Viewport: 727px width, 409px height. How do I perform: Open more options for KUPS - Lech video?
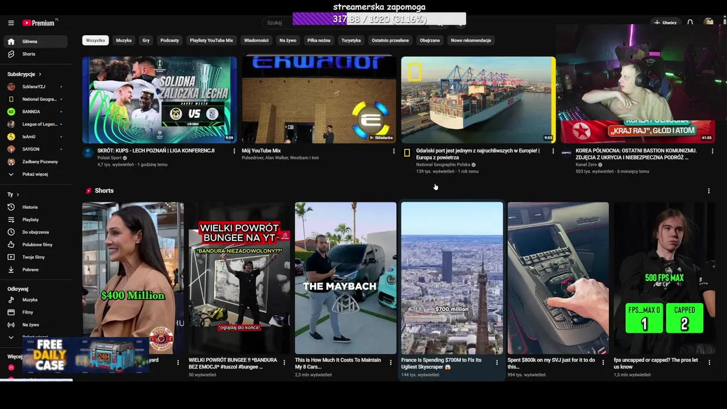click(234, 151)
